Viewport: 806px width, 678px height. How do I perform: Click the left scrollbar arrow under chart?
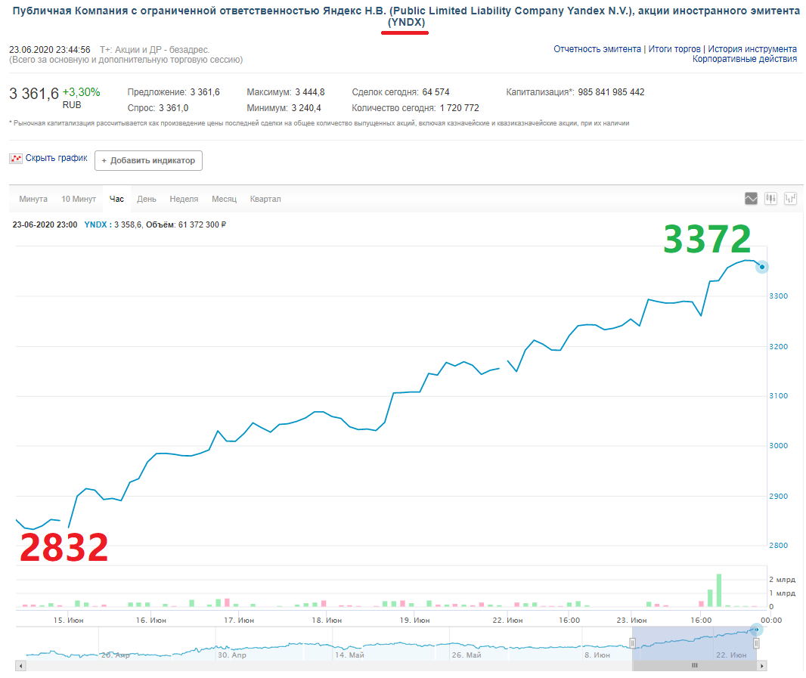click(x=20, y=666)
